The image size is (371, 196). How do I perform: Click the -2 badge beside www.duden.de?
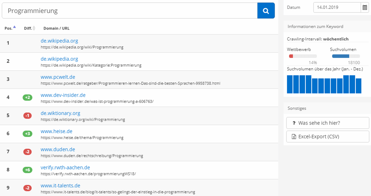point(27,152)
